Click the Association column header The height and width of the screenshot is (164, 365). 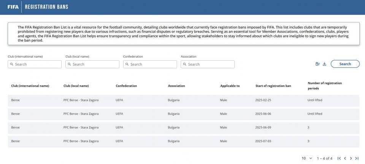tap(176, 86)
